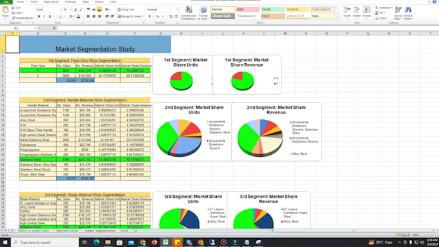439x247 pixels.
Task: Click the orientation text angle icon
Action: [107, 10]
